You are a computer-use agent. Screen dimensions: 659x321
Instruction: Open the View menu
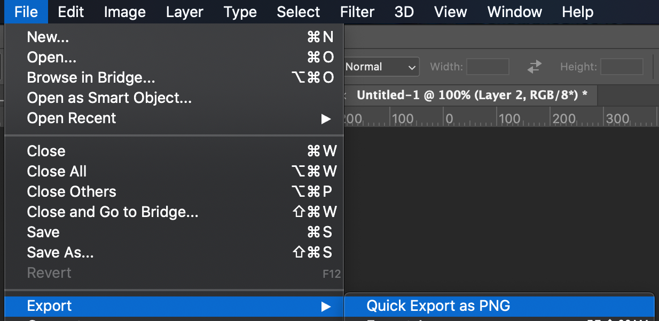coord(451,12)
